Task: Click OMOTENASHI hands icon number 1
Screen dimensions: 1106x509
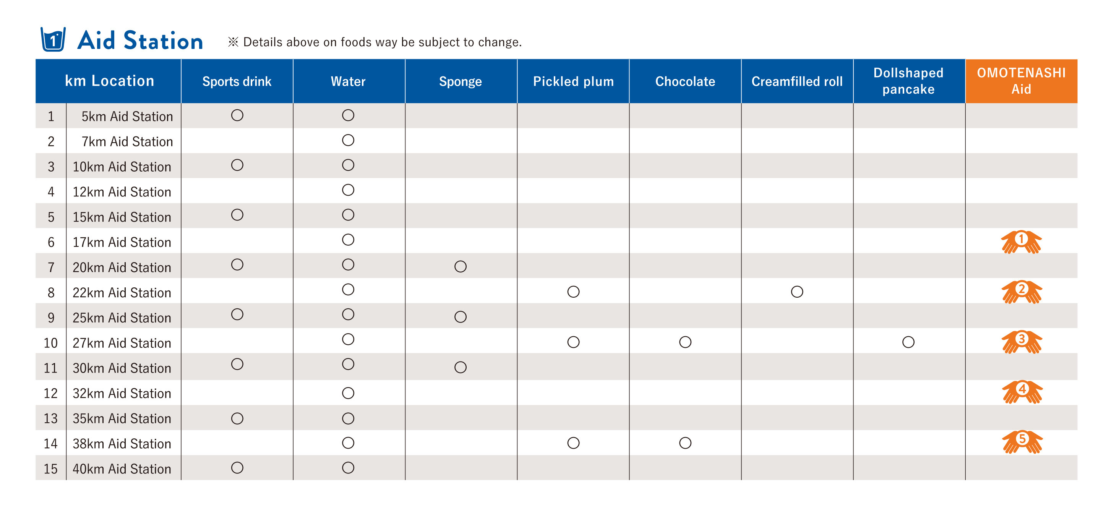Action: [x=1021, y=242]
